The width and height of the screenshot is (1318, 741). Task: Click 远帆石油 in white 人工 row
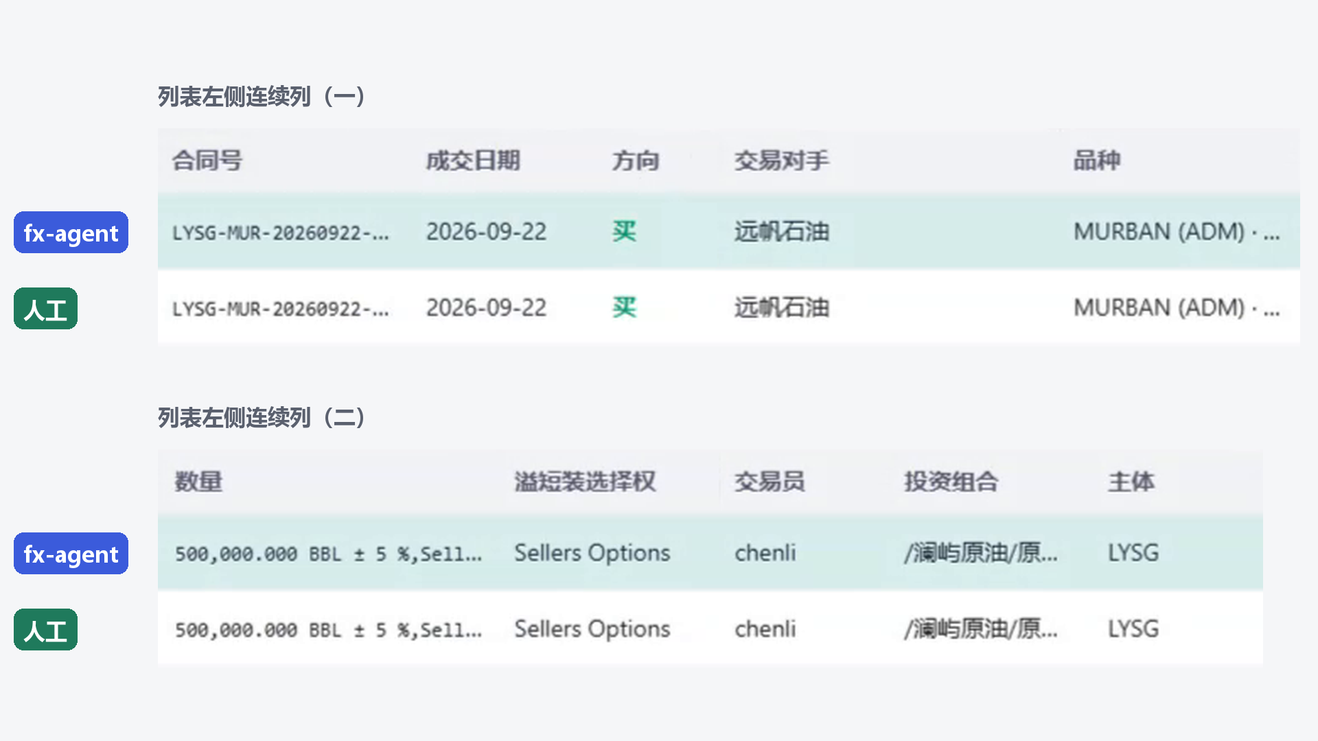click(x=782, y=308)
